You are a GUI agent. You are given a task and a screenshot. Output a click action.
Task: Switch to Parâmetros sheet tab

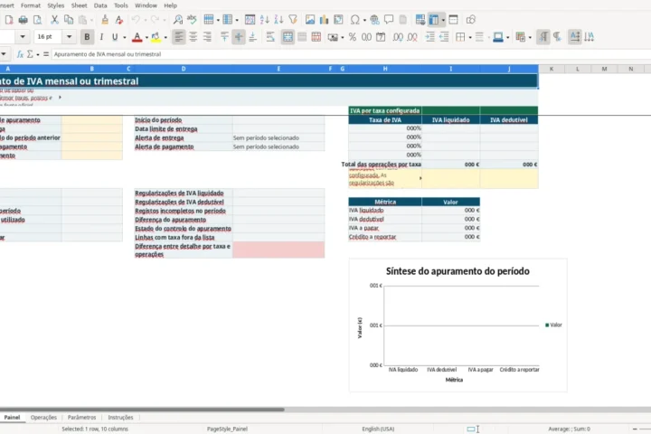tap(81, 418)
